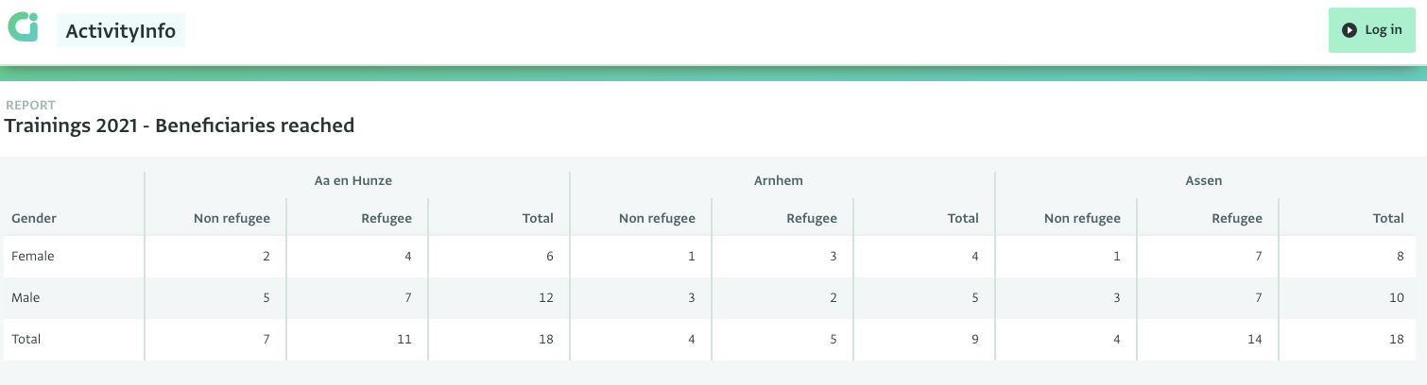1427x385 pixels.
Task: Click the REPORT label above the title
Action: click(x=31, y=105)
